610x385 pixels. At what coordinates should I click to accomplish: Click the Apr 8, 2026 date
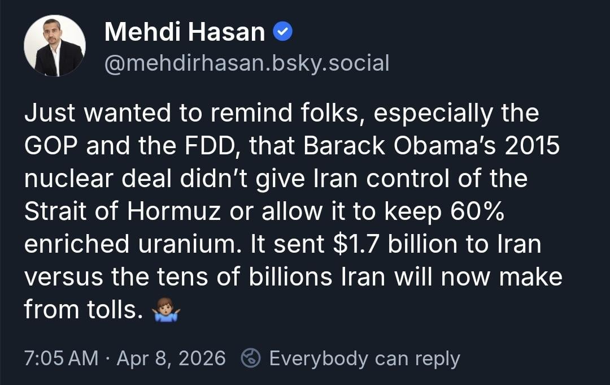point(171,358)
